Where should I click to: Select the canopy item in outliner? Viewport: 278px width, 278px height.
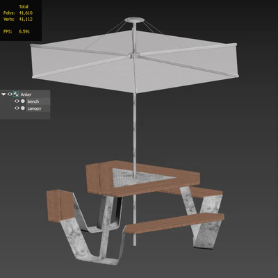click(x=34, y=108)
